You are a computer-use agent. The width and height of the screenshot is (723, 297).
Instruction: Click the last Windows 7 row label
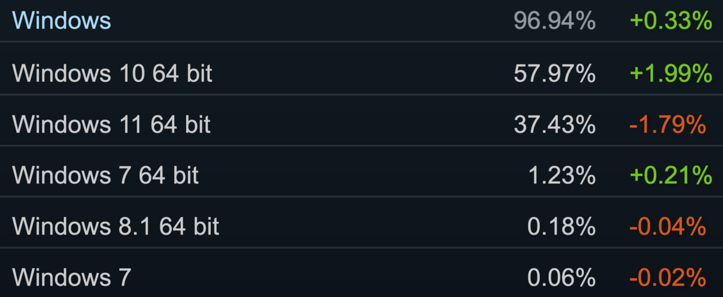(71, 278)
